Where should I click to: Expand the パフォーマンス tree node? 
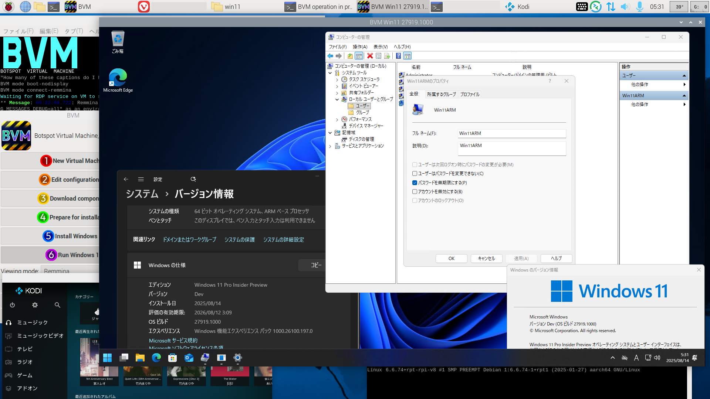click(x=337, y=119)
